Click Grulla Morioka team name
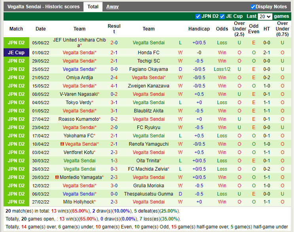Viewport: 294px width, 232px height. [148, 186]
